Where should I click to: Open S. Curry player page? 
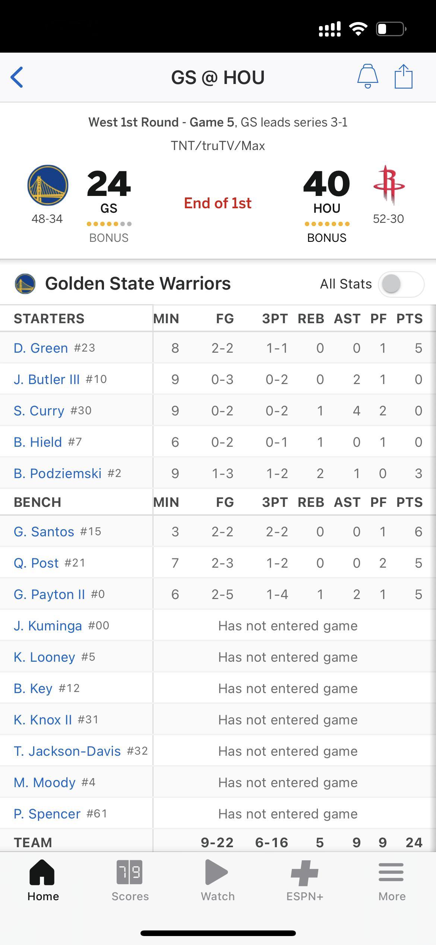tap(39, 411)
